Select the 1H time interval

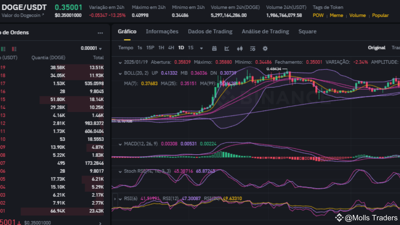(x=161, y=48)
